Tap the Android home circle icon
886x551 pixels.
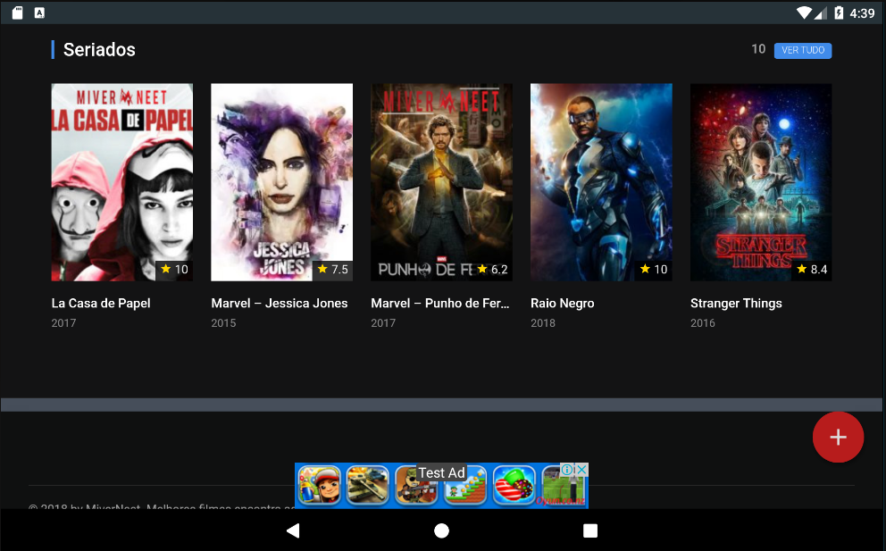(x=441, y=530)
